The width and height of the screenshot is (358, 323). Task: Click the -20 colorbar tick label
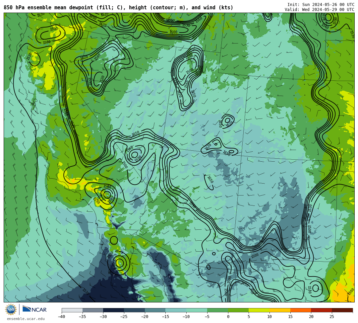click(145, 317)
